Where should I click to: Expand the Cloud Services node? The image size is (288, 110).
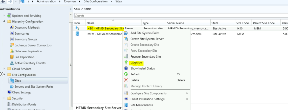pos(4,69)
